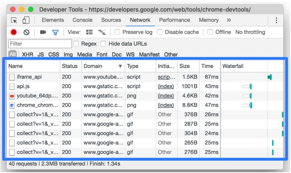Click the waterfall bar for iframe_api

pyautogui.click(x=270, y=77)
